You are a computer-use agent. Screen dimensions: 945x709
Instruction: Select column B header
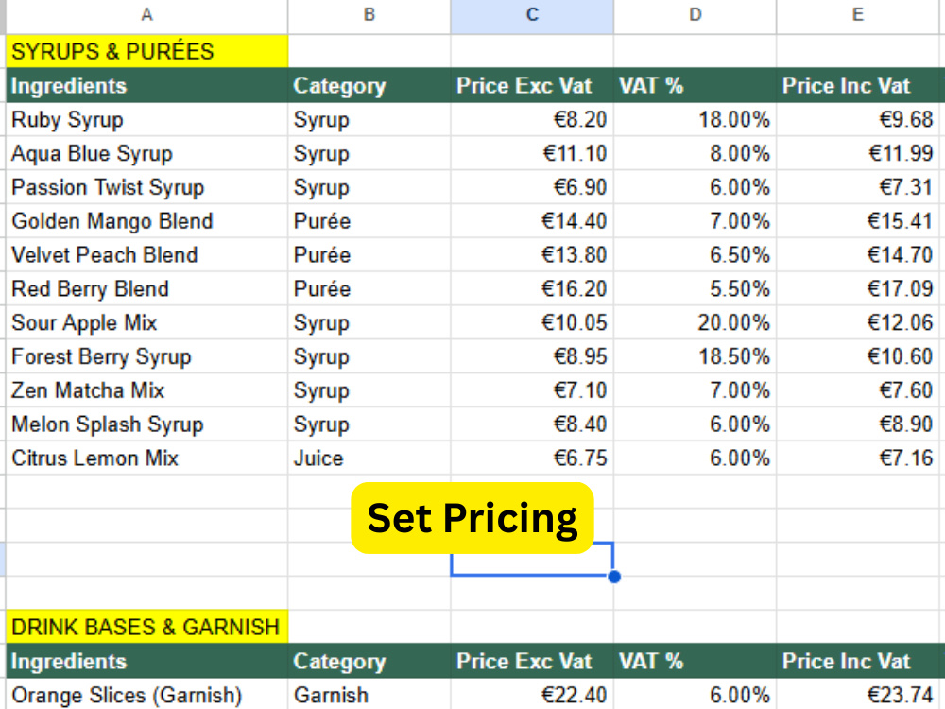pos(369,16)
